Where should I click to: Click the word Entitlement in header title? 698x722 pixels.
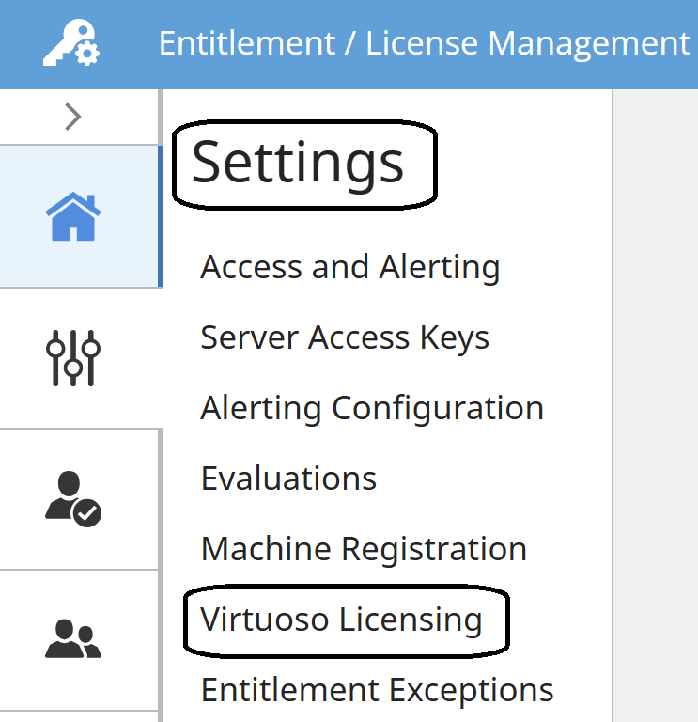(x=246, y=44)
